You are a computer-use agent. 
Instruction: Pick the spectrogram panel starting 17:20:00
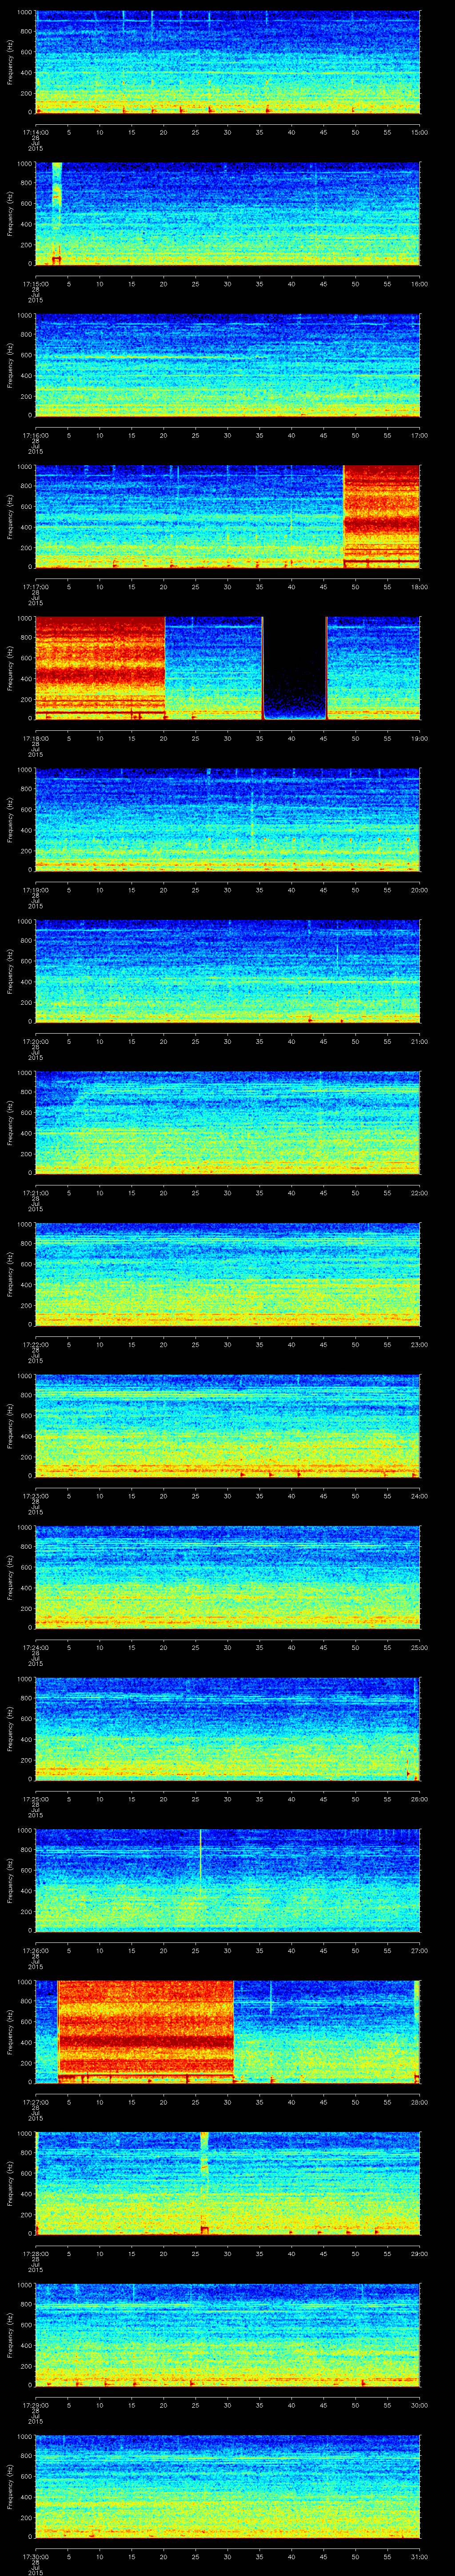coord(227,971)
